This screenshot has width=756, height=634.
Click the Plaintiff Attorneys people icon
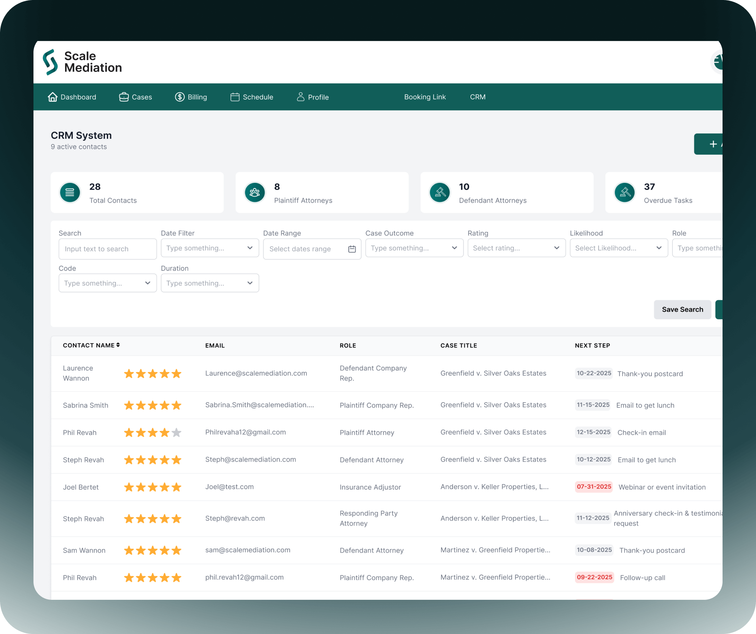[255, 193]
